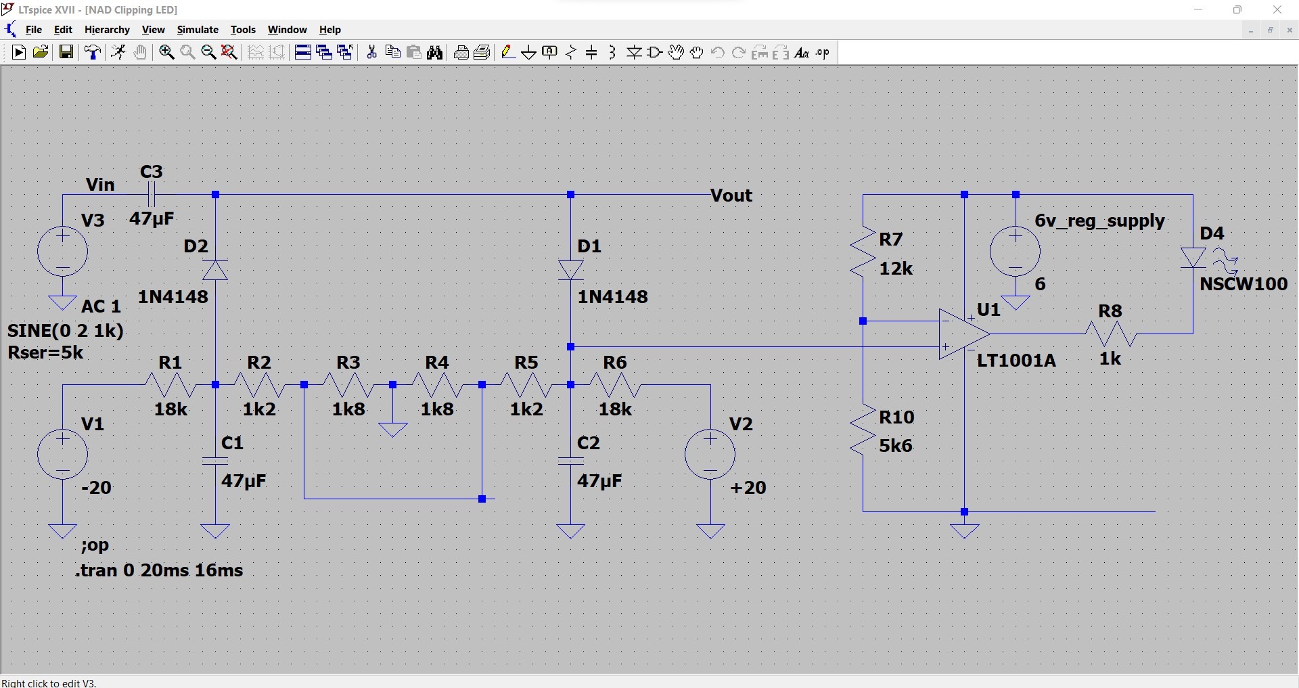Open the Window menu
This screenshot has width=1299, height=688.
(x=287, y=30)
